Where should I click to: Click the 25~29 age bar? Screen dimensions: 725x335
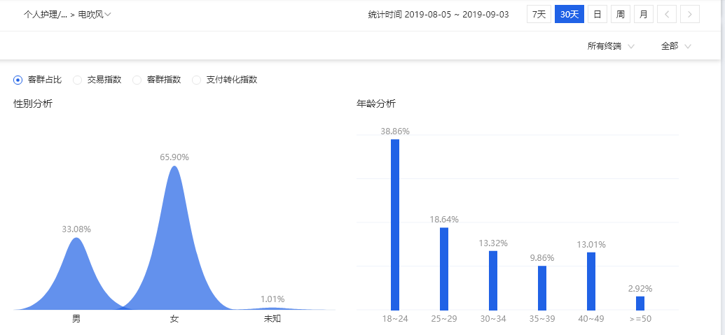coord(444,269)
